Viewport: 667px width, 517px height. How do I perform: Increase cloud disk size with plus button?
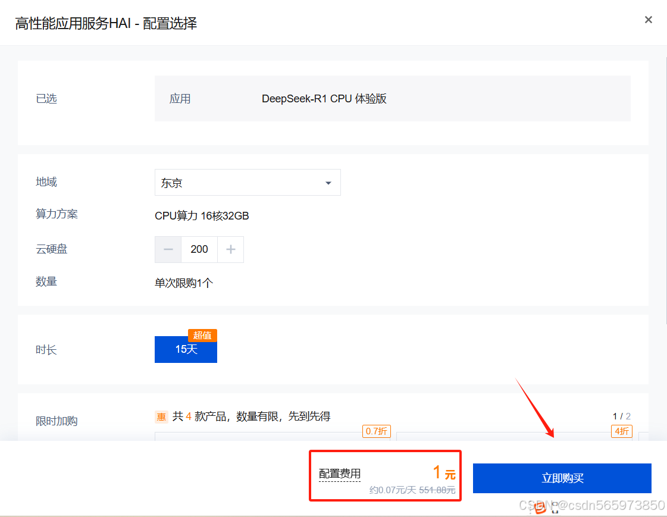(x=230, y=249)
